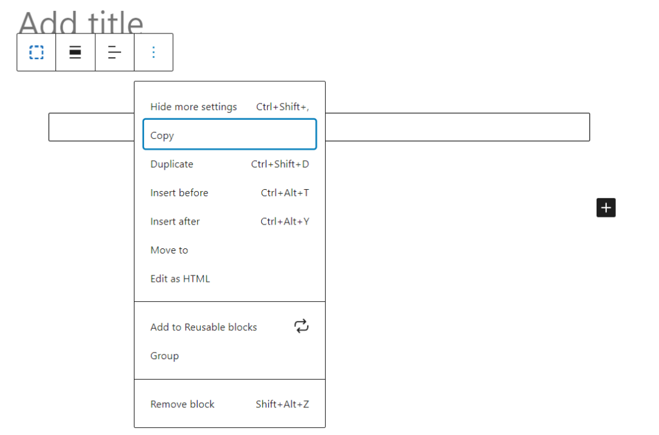Switch block to Edit as HTML

180,279
